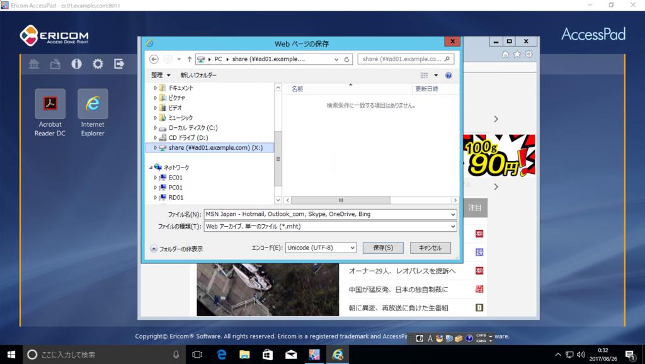Toggle the view mode icon near 整理
Screen dimensions: 645x364
tap(425, 76)
